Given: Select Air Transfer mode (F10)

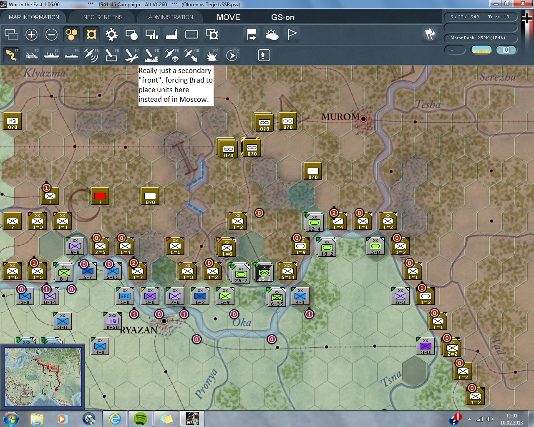Looking at the screenshot, I should click(191, 55).
